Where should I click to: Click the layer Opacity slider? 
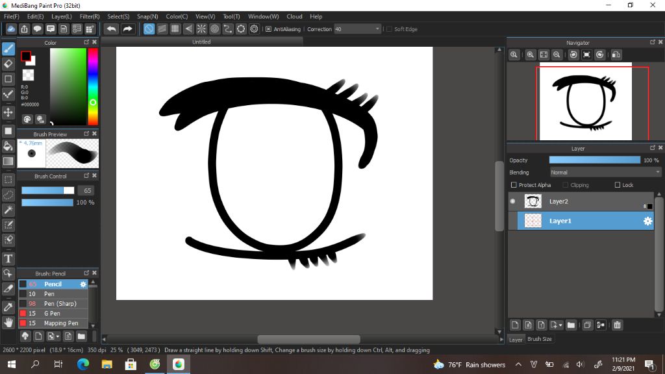tap(594, 160)
